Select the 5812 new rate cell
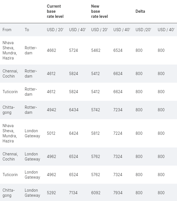Image resolution: width=177 pixels, height=201 pixels. (x=96, y=133)
